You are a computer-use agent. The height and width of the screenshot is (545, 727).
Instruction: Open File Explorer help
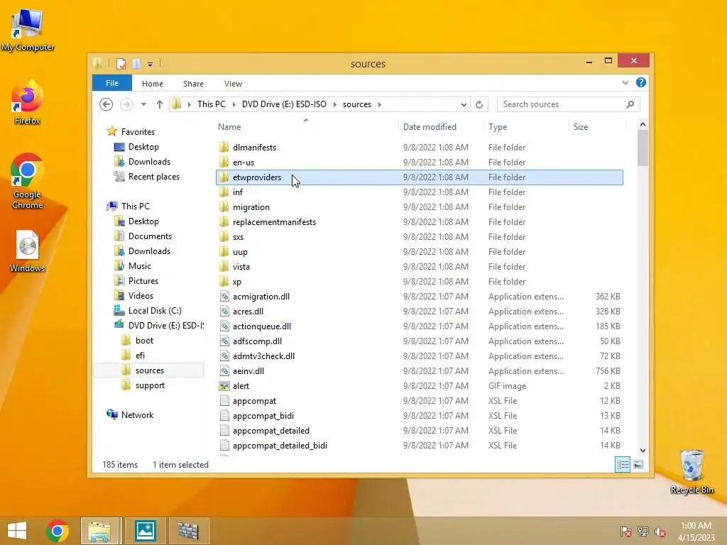click(x=641, y=82)
